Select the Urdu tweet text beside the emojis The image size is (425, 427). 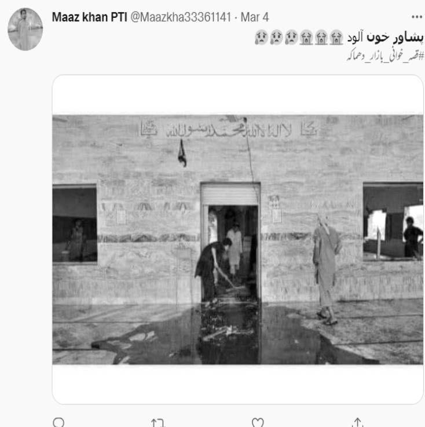pos(385,37)
